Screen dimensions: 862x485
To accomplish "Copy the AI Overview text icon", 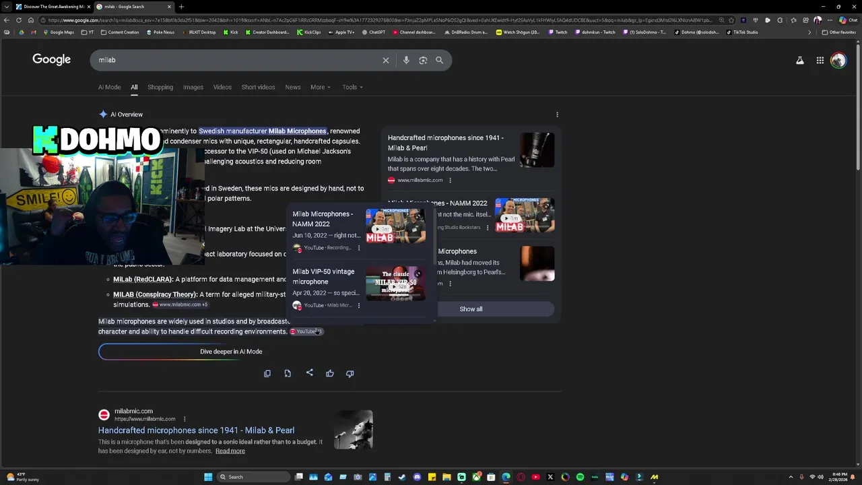I will coord(267,373).
